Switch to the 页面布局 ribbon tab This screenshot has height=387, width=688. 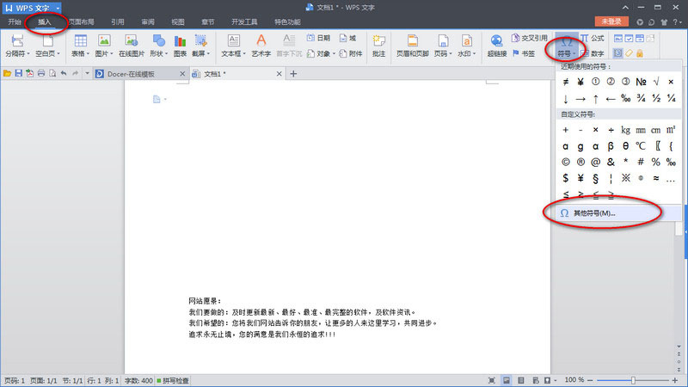pyautogui.click(x=81, y=21)
